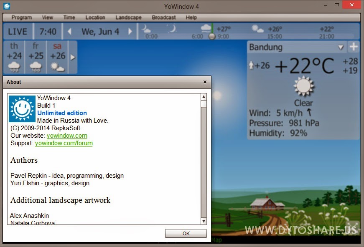Click Yuri Elshin author line
The height and width of the screenshot is (247, 364).
(50, 183)
